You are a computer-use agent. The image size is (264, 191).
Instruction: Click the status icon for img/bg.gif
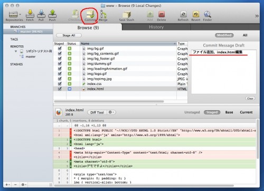70,49
